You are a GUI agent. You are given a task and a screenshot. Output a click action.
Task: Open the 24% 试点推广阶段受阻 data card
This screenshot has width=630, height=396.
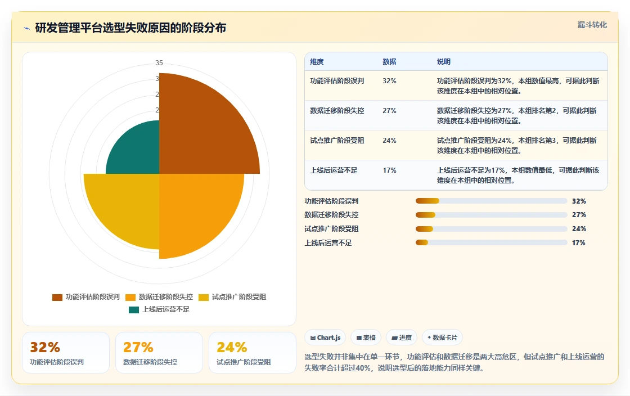point(253,353)
